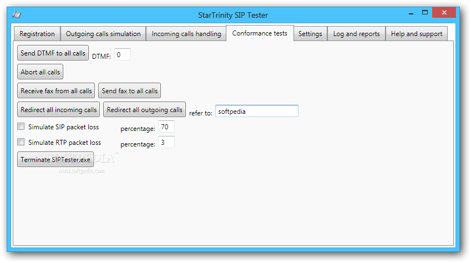
Task: Click the Abort all calls button
Action: 40,72
